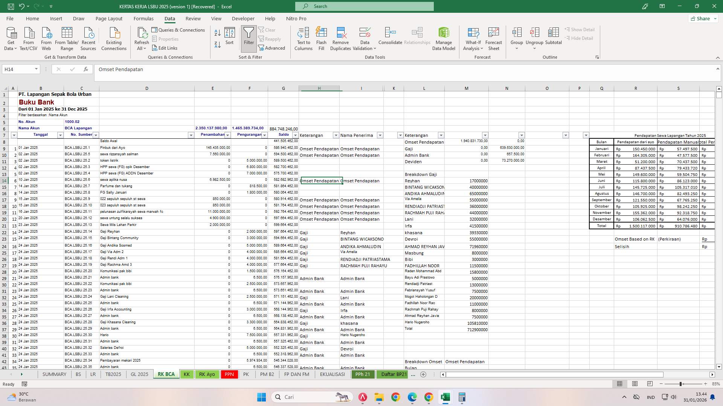Sort data ascending with Sort A-Z

pos(217,33)
